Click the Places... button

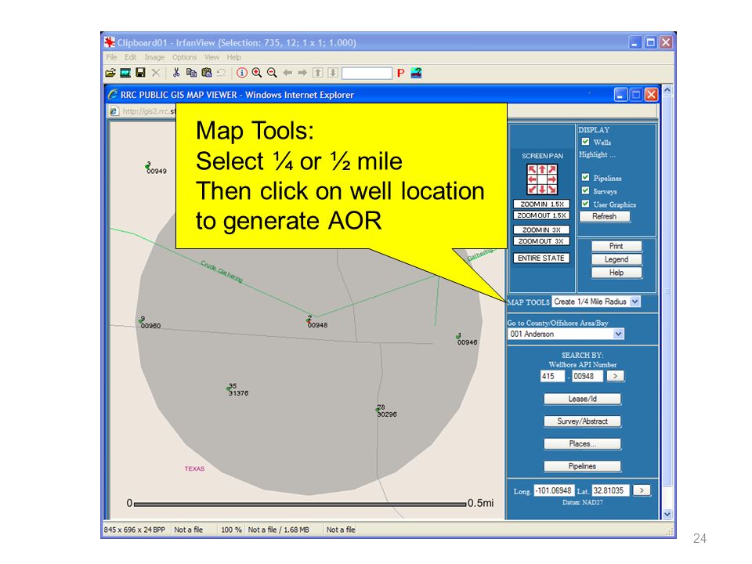click(582, 443)
